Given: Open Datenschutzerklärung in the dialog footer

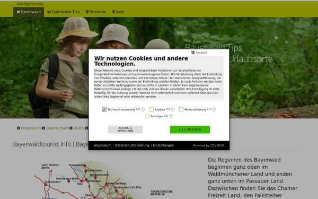Looking at the screenshot, I should click(132, 145).
